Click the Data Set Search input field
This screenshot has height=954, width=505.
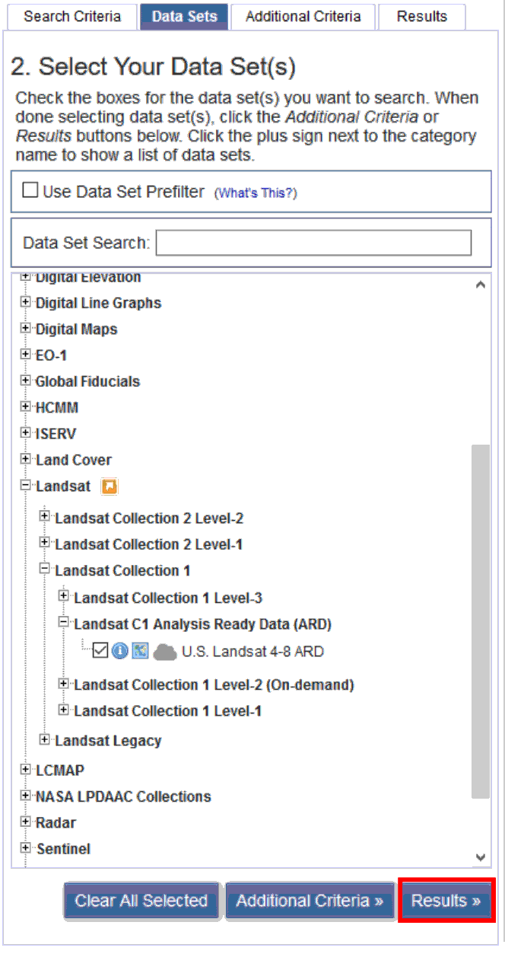click(x=313, y=243)
